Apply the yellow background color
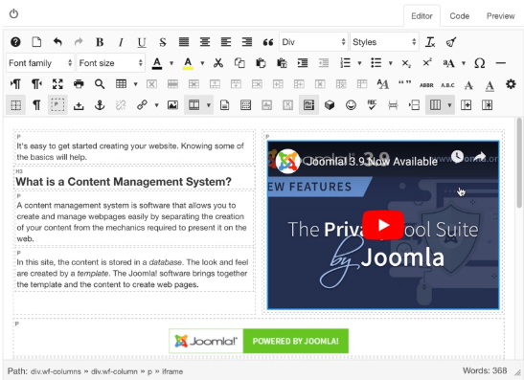The height and width of the screenshot is (380, 524). 188,63
